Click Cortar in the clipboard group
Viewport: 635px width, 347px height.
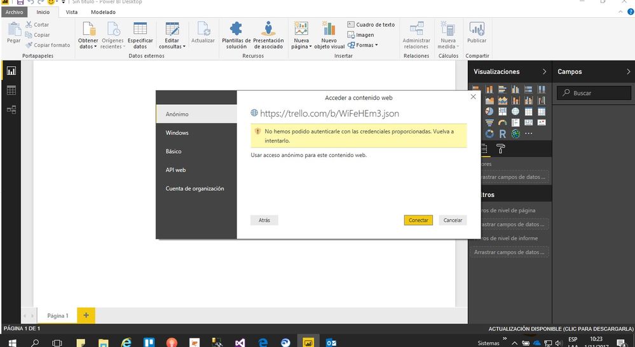point(38,25)
